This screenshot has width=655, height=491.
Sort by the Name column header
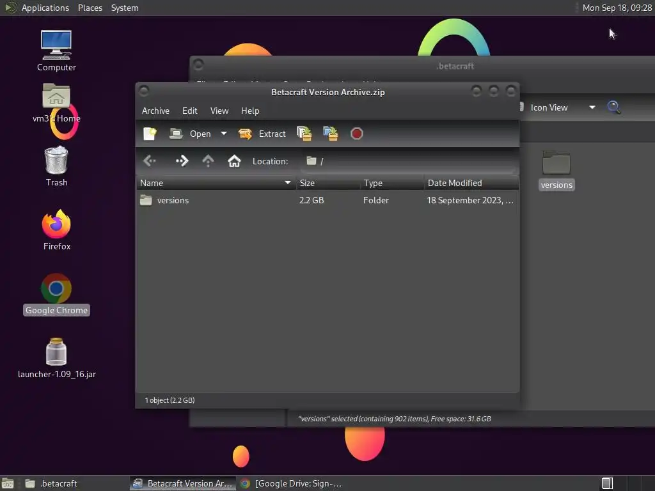coord(216,183)
